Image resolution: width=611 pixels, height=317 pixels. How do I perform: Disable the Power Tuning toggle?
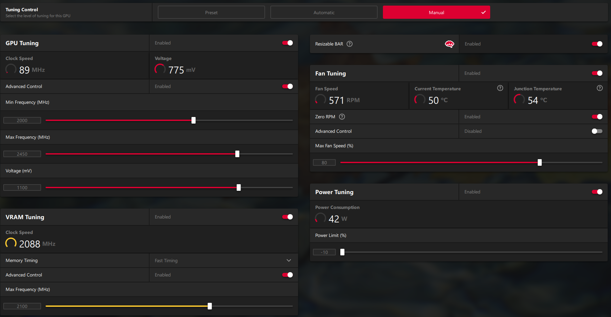point(597,192)
